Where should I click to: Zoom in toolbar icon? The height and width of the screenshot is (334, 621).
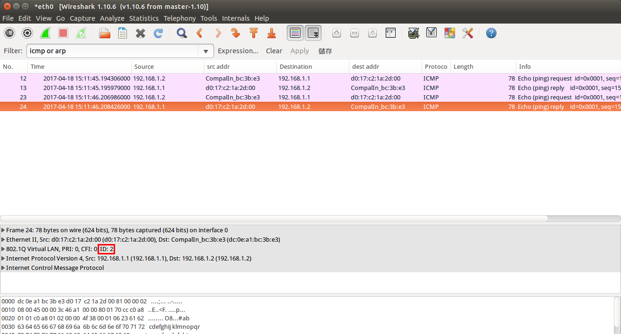click(x=337, y=33)
